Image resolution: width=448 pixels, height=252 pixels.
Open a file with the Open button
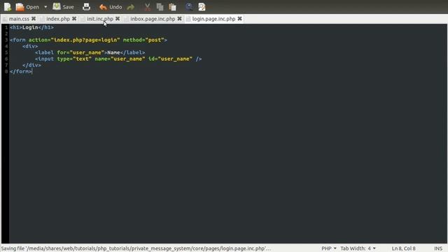(27, 7)
